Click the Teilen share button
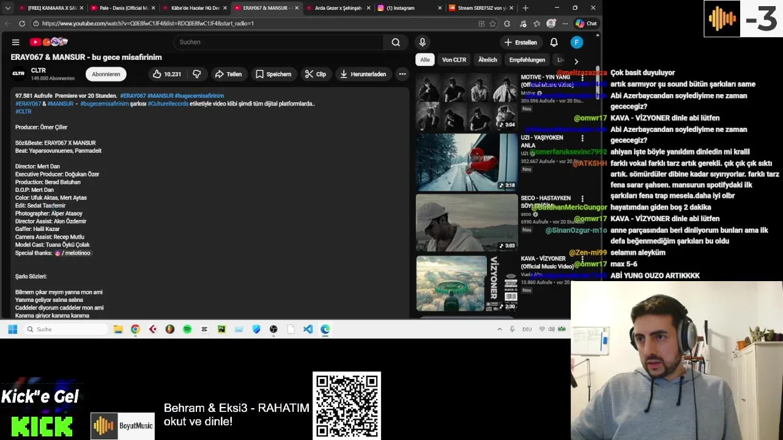Screen dimensions: 783x440 [x=228, y=74]
